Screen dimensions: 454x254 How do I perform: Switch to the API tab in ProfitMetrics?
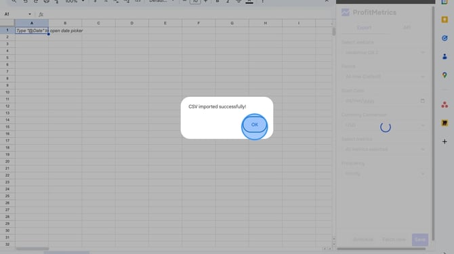pos(407,28)
